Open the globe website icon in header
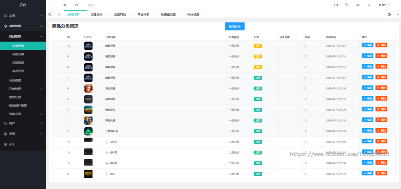The image size is (401, 189). [x=65, y=5]
